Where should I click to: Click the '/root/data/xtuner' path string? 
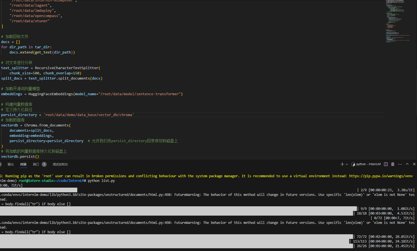(x=30, y=21)
